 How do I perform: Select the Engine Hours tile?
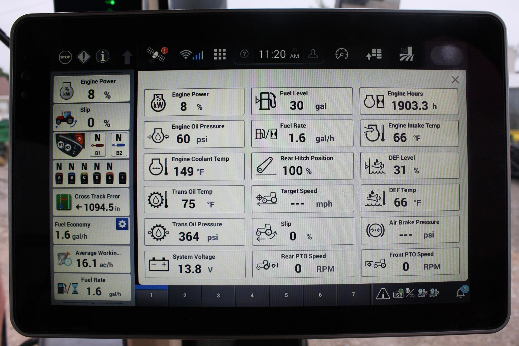click(409, 101)
